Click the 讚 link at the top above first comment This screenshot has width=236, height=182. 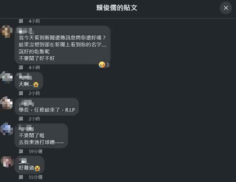[x=21, y=21]
